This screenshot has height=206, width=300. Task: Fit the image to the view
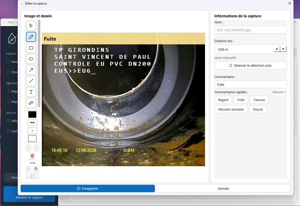[32, 176]
